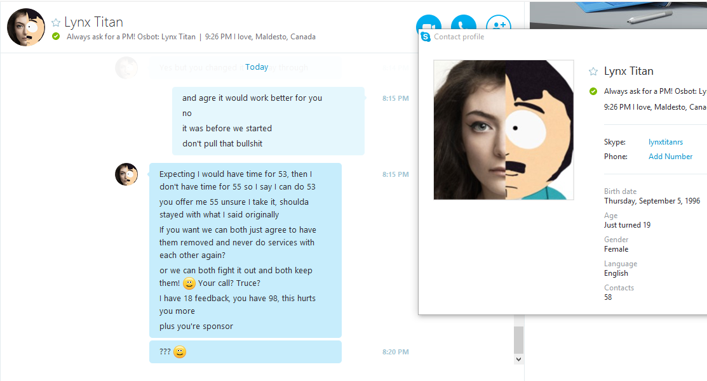Click 'Lynx Titan' name in Contact profile
The image size is (707, 381).
(x=628, y=71)
